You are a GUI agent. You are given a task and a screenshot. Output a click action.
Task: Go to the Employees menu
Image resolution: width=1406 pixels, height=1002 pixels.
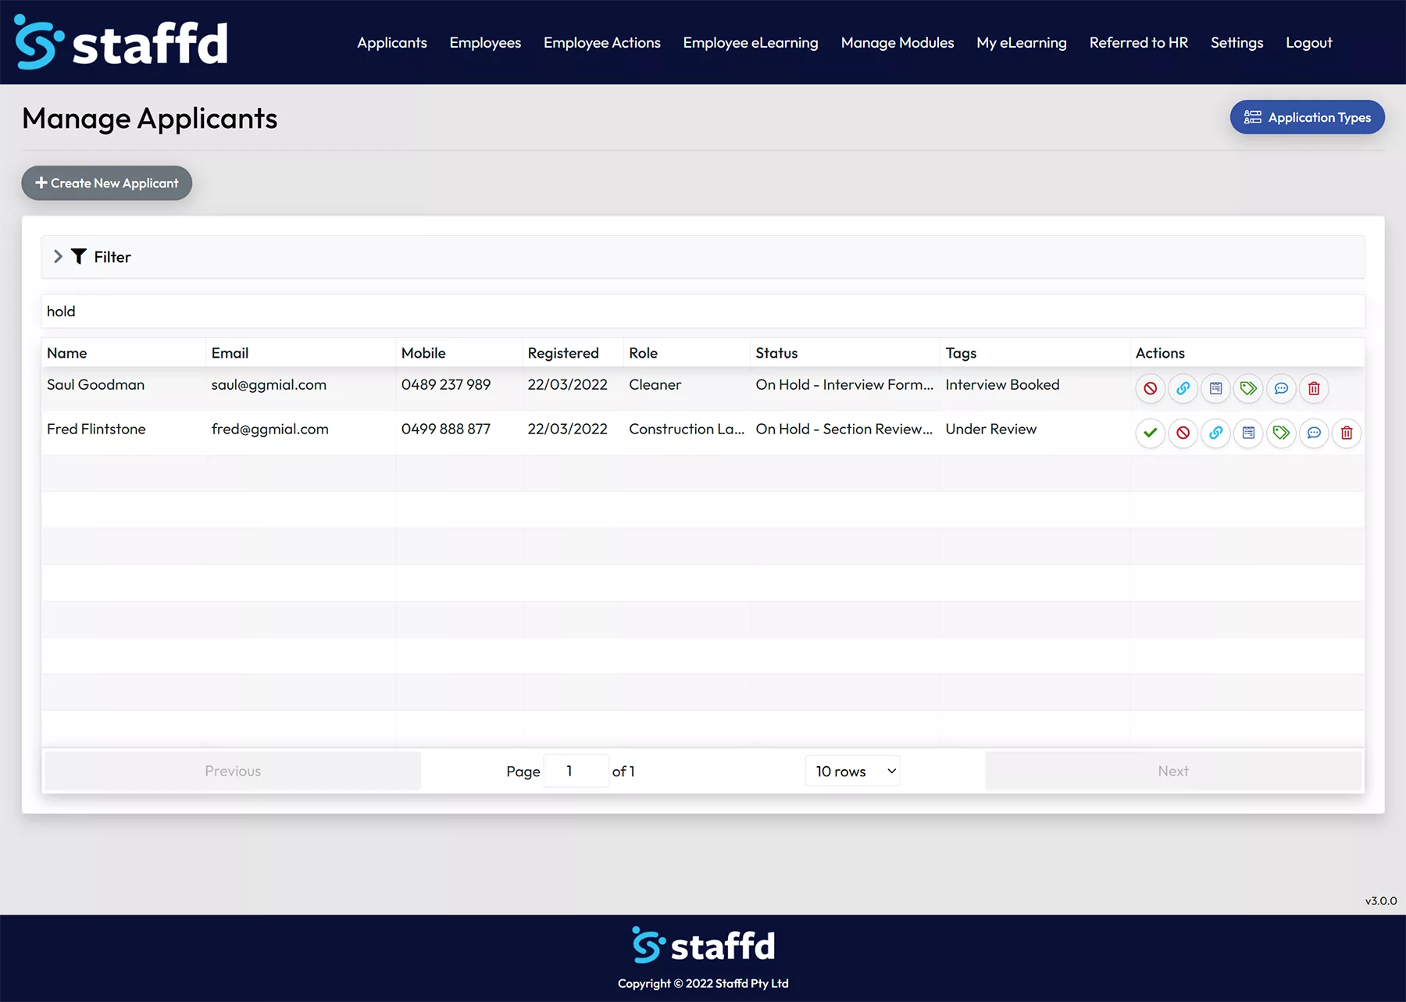tap(485, 42)
